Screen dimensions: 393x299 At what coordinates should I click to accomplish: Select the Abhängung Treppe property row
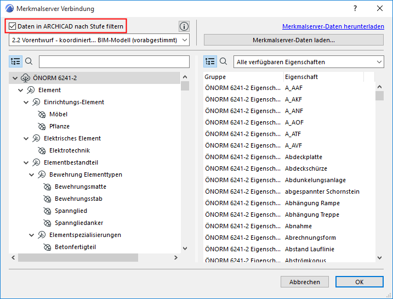click(289, 215)
